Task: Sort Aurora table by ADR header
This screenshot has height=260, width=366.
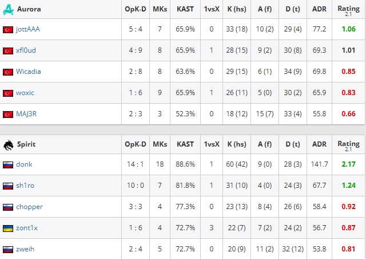Action: (319, 9)
